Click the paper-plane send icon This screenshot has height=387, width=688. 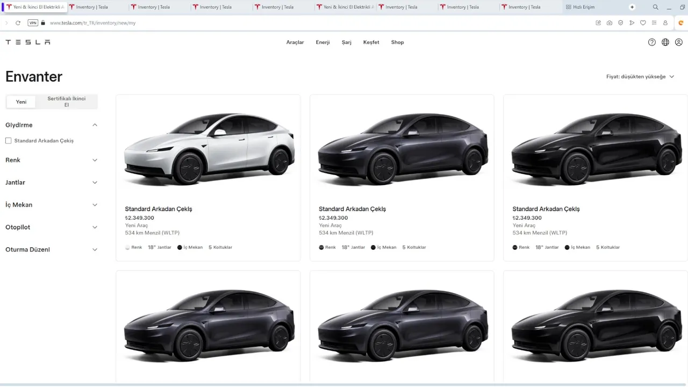(x=632, y=23)
